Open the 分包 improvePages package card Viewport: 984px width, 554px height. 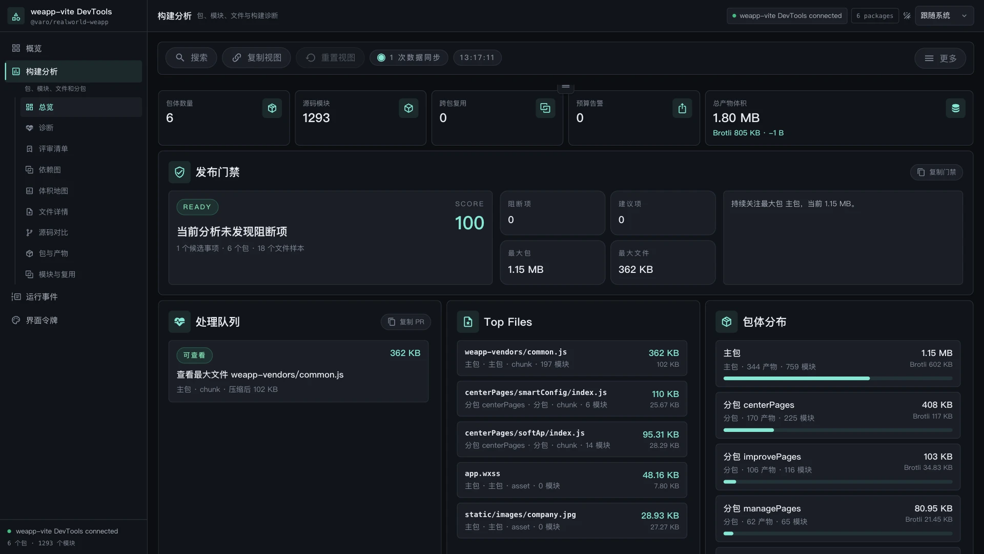coord(838,467)
